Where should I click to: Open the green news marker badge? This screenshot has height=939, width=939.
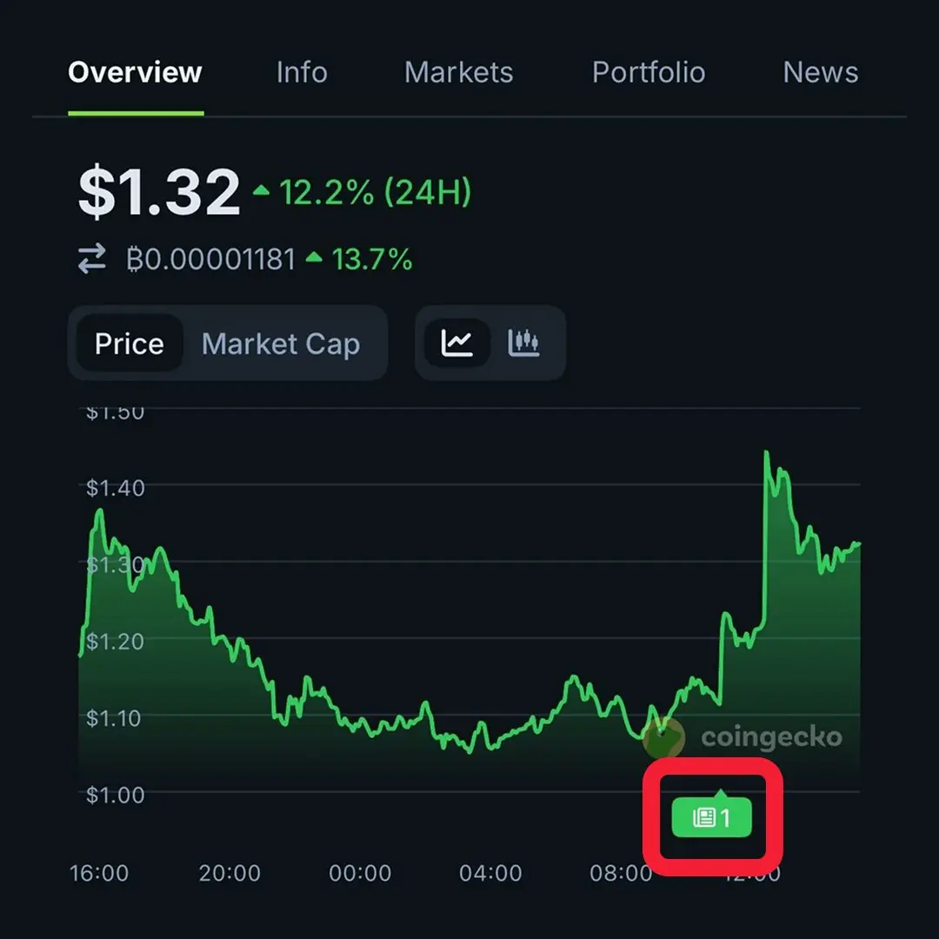711,816
